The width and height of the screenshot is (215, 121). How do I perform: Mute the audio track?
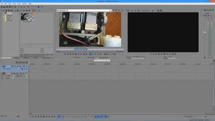coord(21,74)
